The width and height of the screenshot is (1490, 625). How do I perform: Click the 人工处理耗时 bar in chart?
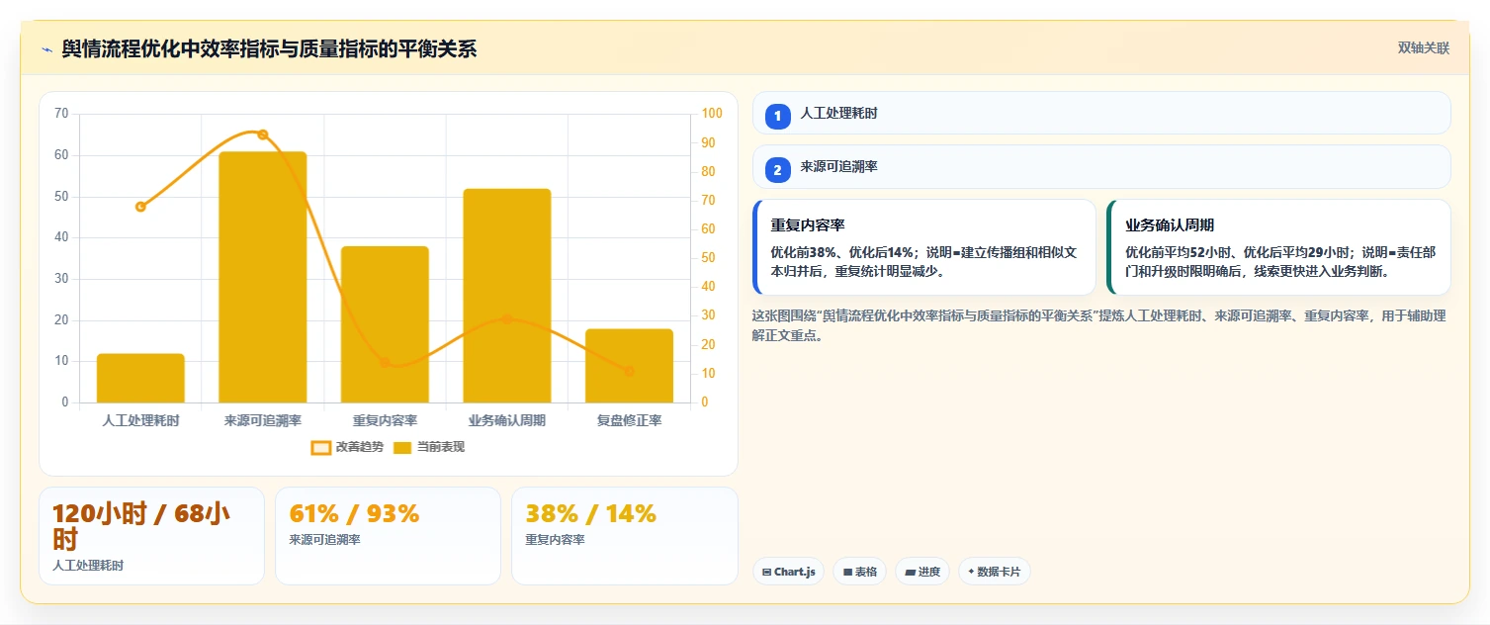140,378
